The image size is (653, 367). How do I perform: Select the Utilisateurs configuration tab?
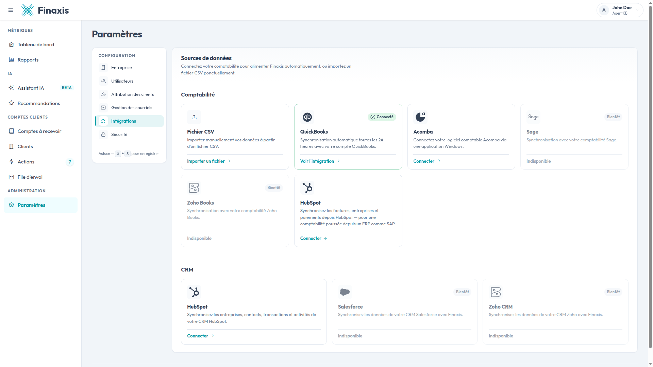point(129,81)
